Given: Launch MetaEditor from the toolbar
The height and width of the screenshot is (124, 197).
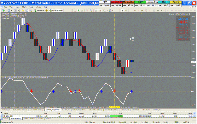Looking at the screenshot, I should pos(46,10).
